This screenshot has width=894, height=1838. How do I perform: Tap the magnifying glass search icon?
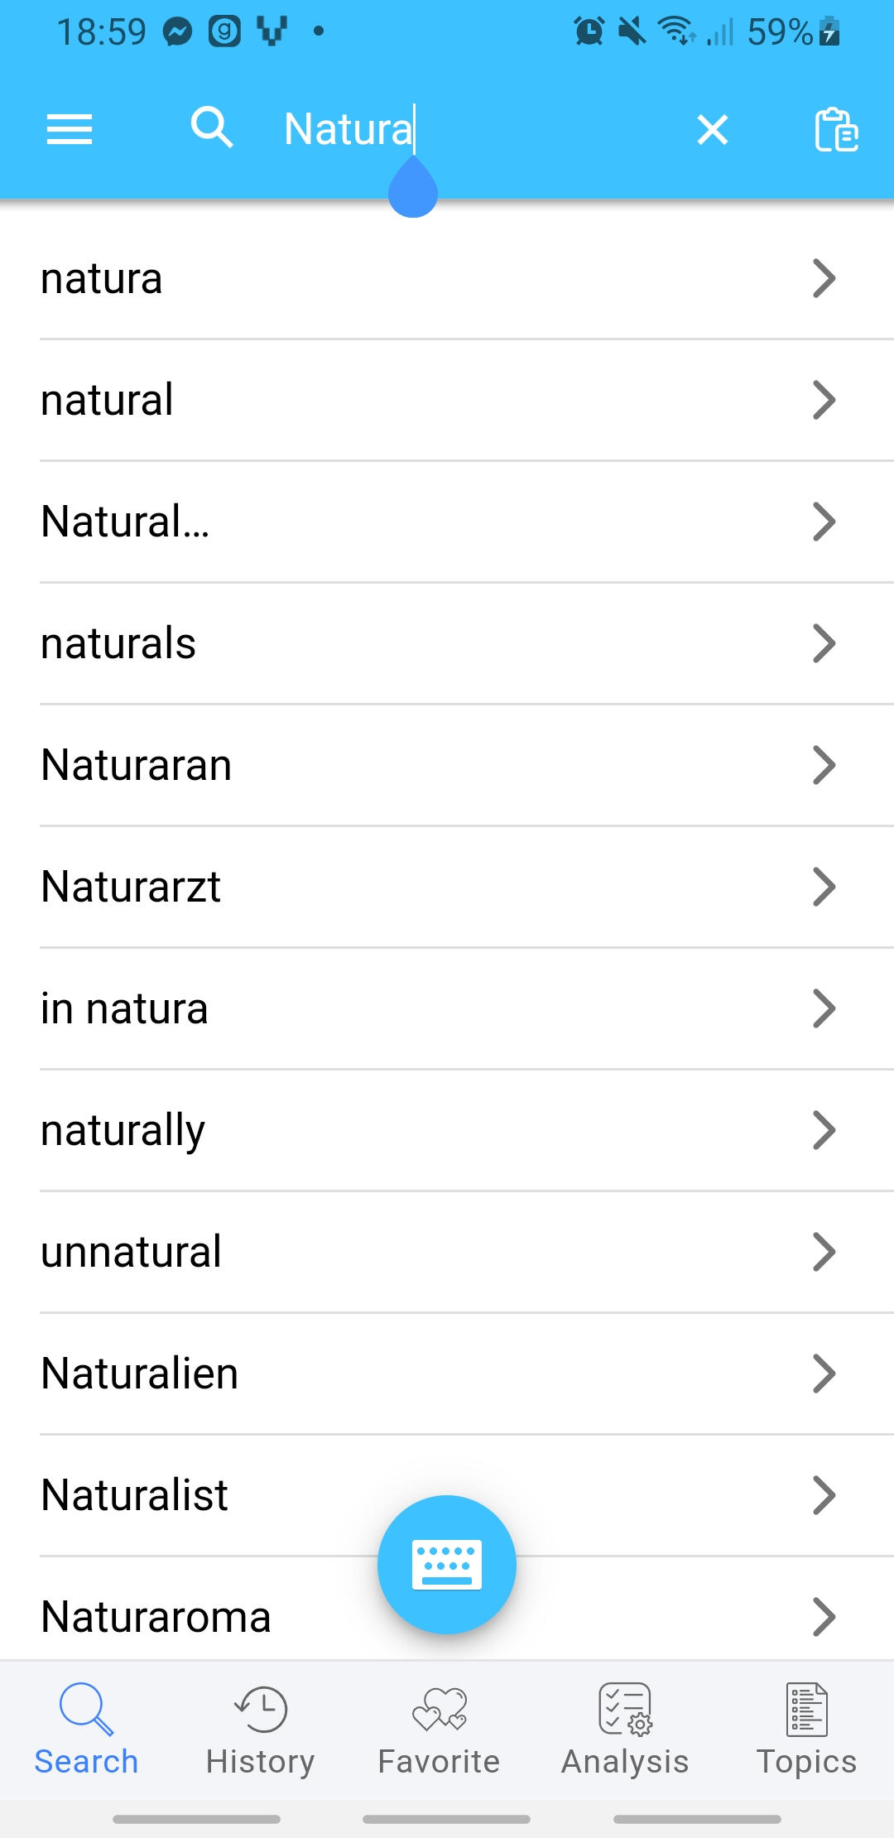(212, 128)
